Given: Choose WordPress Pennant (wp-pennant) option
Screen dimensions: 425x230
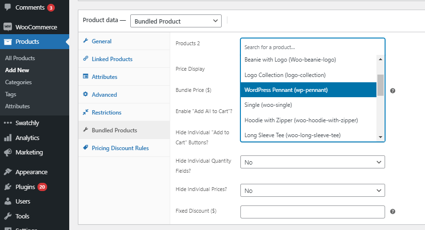Looking at the screenshot, I should pyautogui.click(x=309, y=90).
